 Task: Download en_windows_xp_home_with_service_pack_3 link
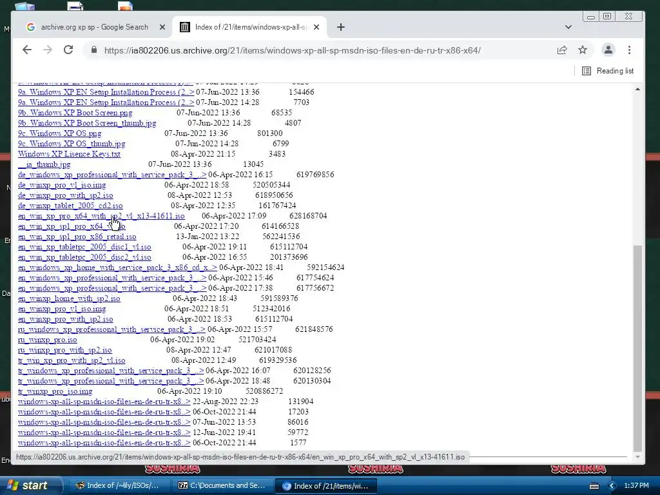117,267
